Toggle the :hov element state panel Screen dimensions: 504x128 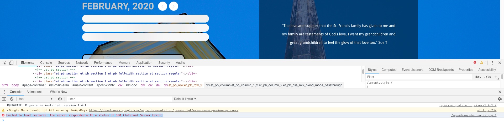click(478, 77)
